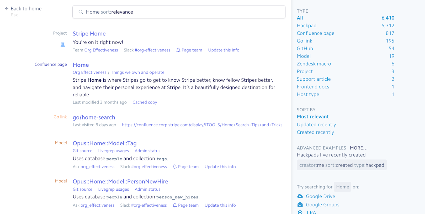This screenshot has width=425, height=214.
Task: Search Home on Google Drive
Action: (320, 196)
